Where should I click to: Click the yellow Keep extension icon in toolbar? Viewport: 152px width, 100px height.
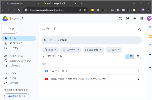(92, 10)
